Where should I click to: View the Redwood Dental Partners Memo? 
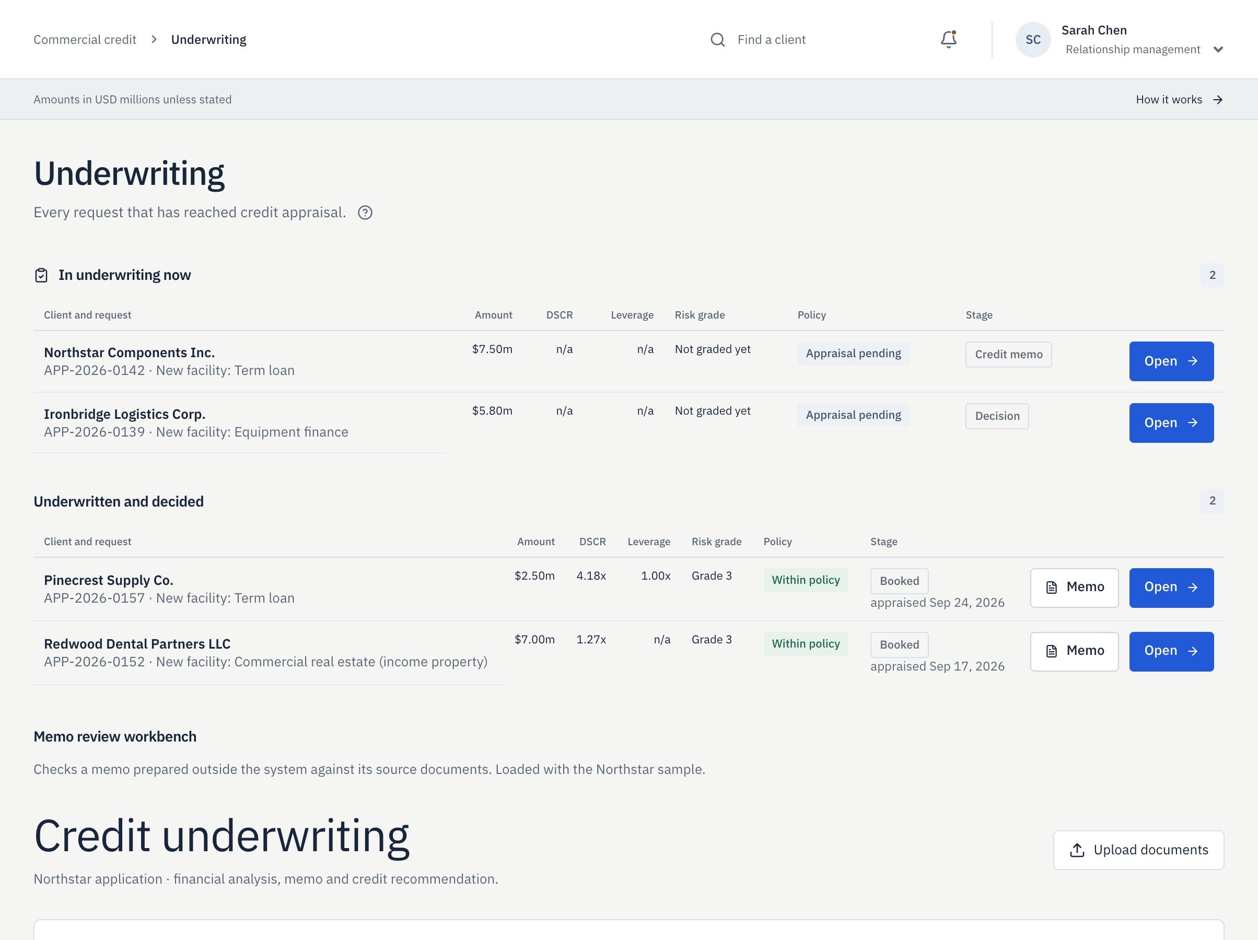click(1074, 651)
